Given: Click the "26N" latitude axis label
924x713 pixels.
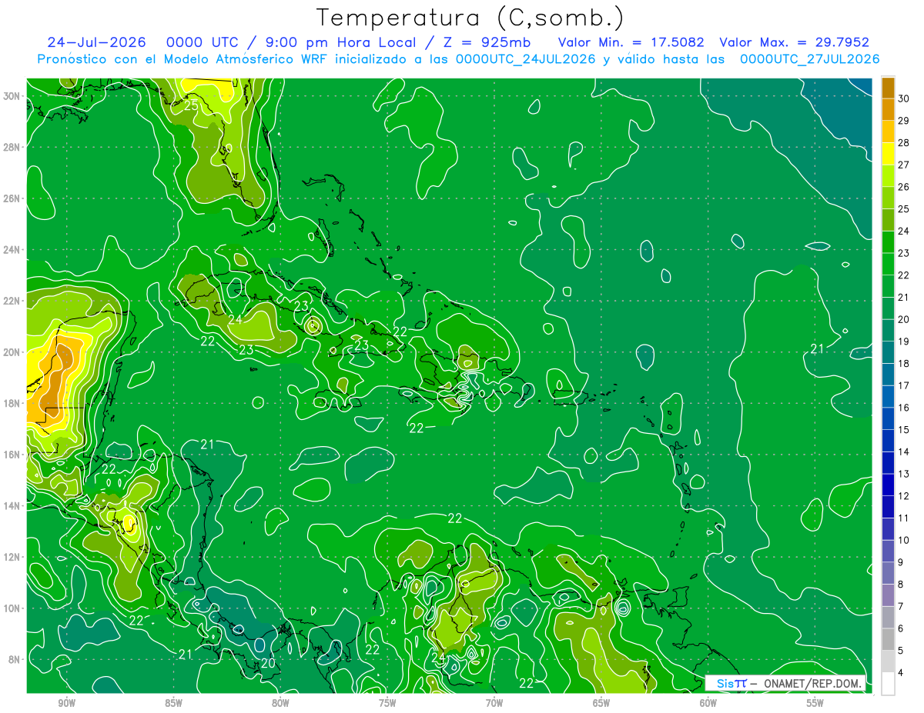Looking at the screenshot, I should 12,198.
